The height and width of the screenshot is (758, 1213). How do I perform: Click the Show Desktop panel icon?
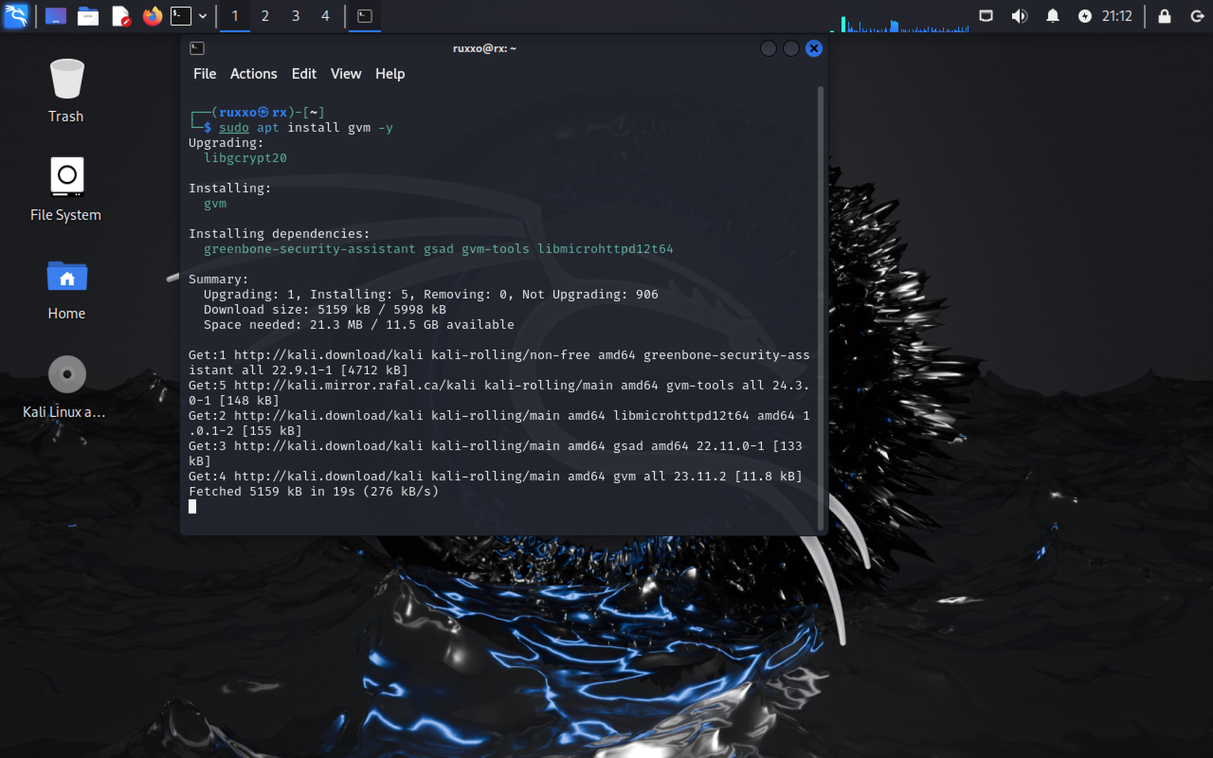[x=55, y=16]
